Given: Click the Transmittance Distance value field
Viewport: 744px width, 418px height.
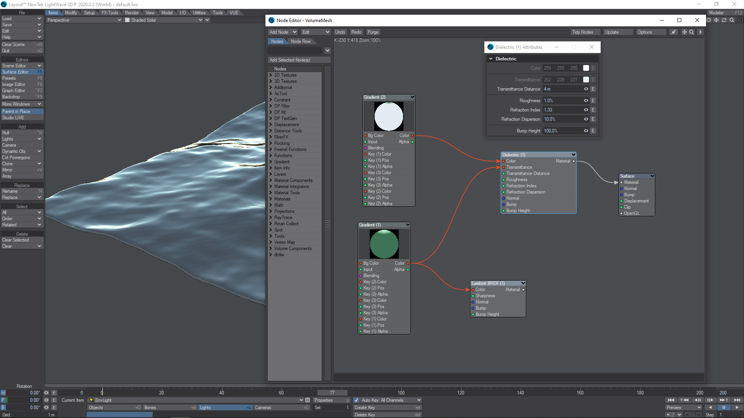Looking at the screenshot, I should pos(563,89).
